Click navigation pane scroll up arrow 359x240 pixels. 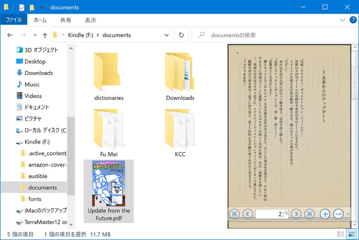[71, 48]
